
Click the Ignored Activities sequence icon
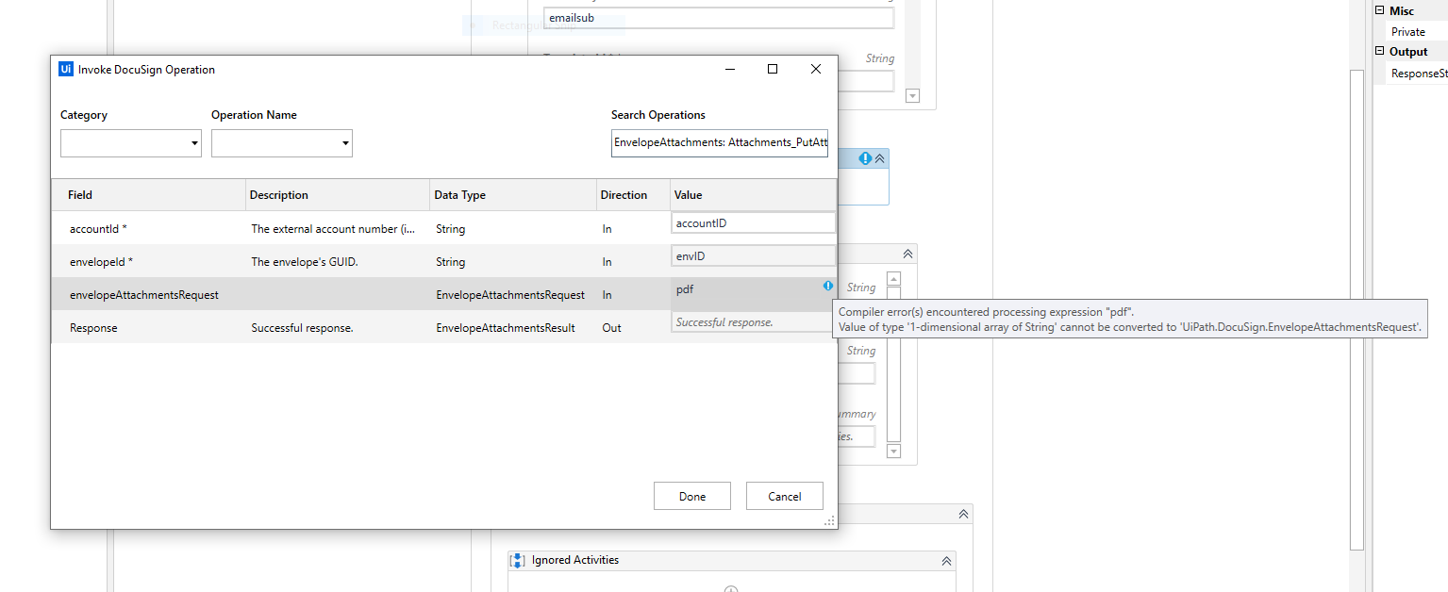point(518,560)
